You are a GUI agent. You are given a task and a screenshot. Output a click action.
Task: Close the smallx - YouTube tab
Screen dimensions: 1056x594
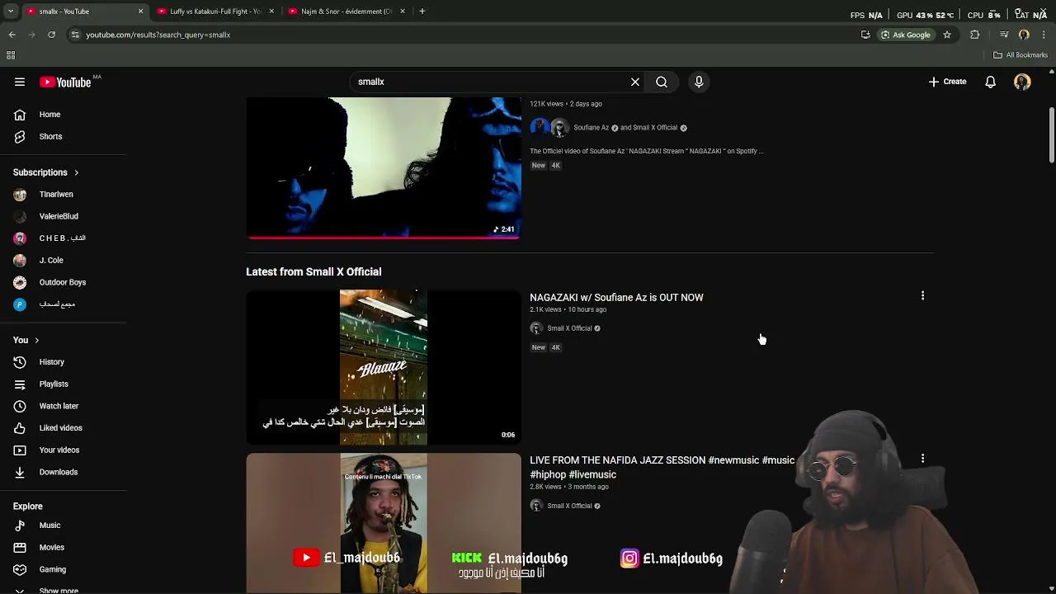[x=140, y=12]
